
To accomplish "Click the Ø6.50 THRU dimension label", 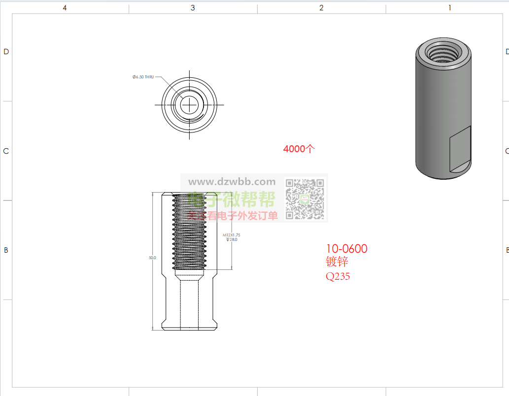I will pos(143,77).
